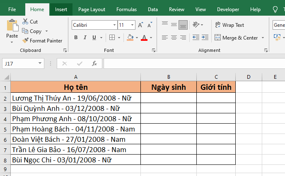Click the Insert Function fx icon
Screen dimensions: 285x176
[94, 63]
